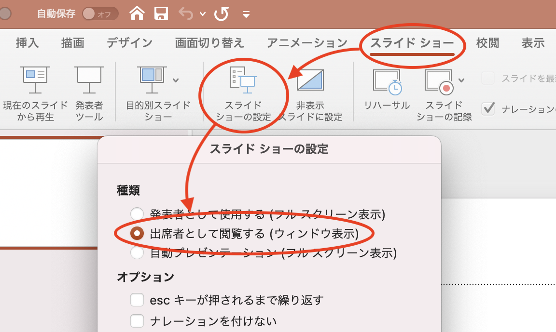Screen dimensions: 556x332
Task: Select the スライド ショー tab
Action: (x=412, y=43)
